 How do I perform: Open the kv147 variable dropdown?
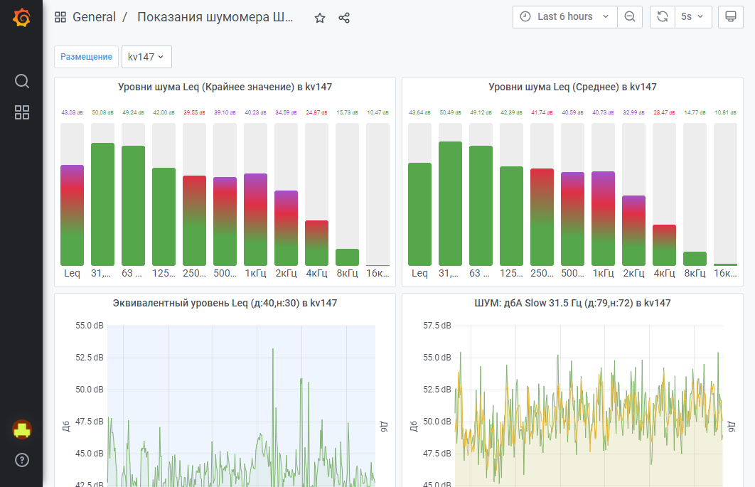[146, 57]
